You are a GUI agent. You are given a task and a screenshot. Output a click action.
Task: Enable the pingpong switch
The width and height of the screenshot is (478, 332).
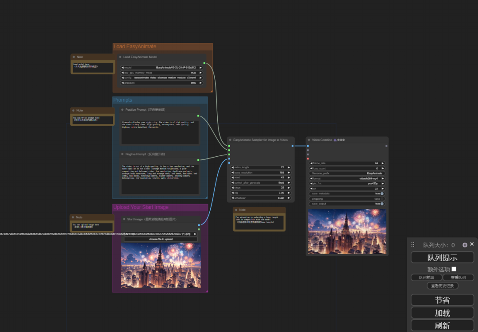tap(382, 199)
